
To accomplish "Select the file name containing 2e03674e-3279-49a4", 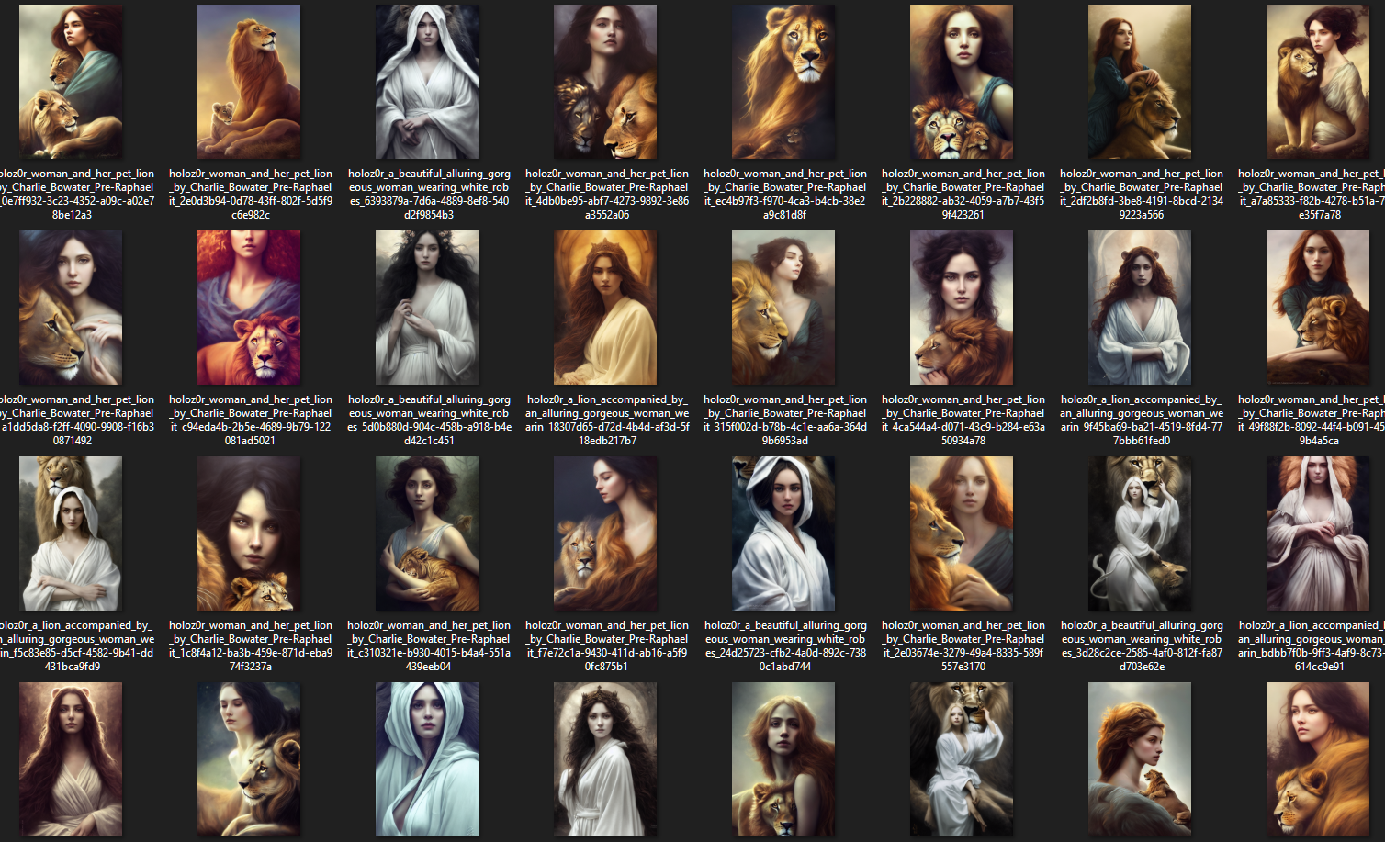I will 963,646.
